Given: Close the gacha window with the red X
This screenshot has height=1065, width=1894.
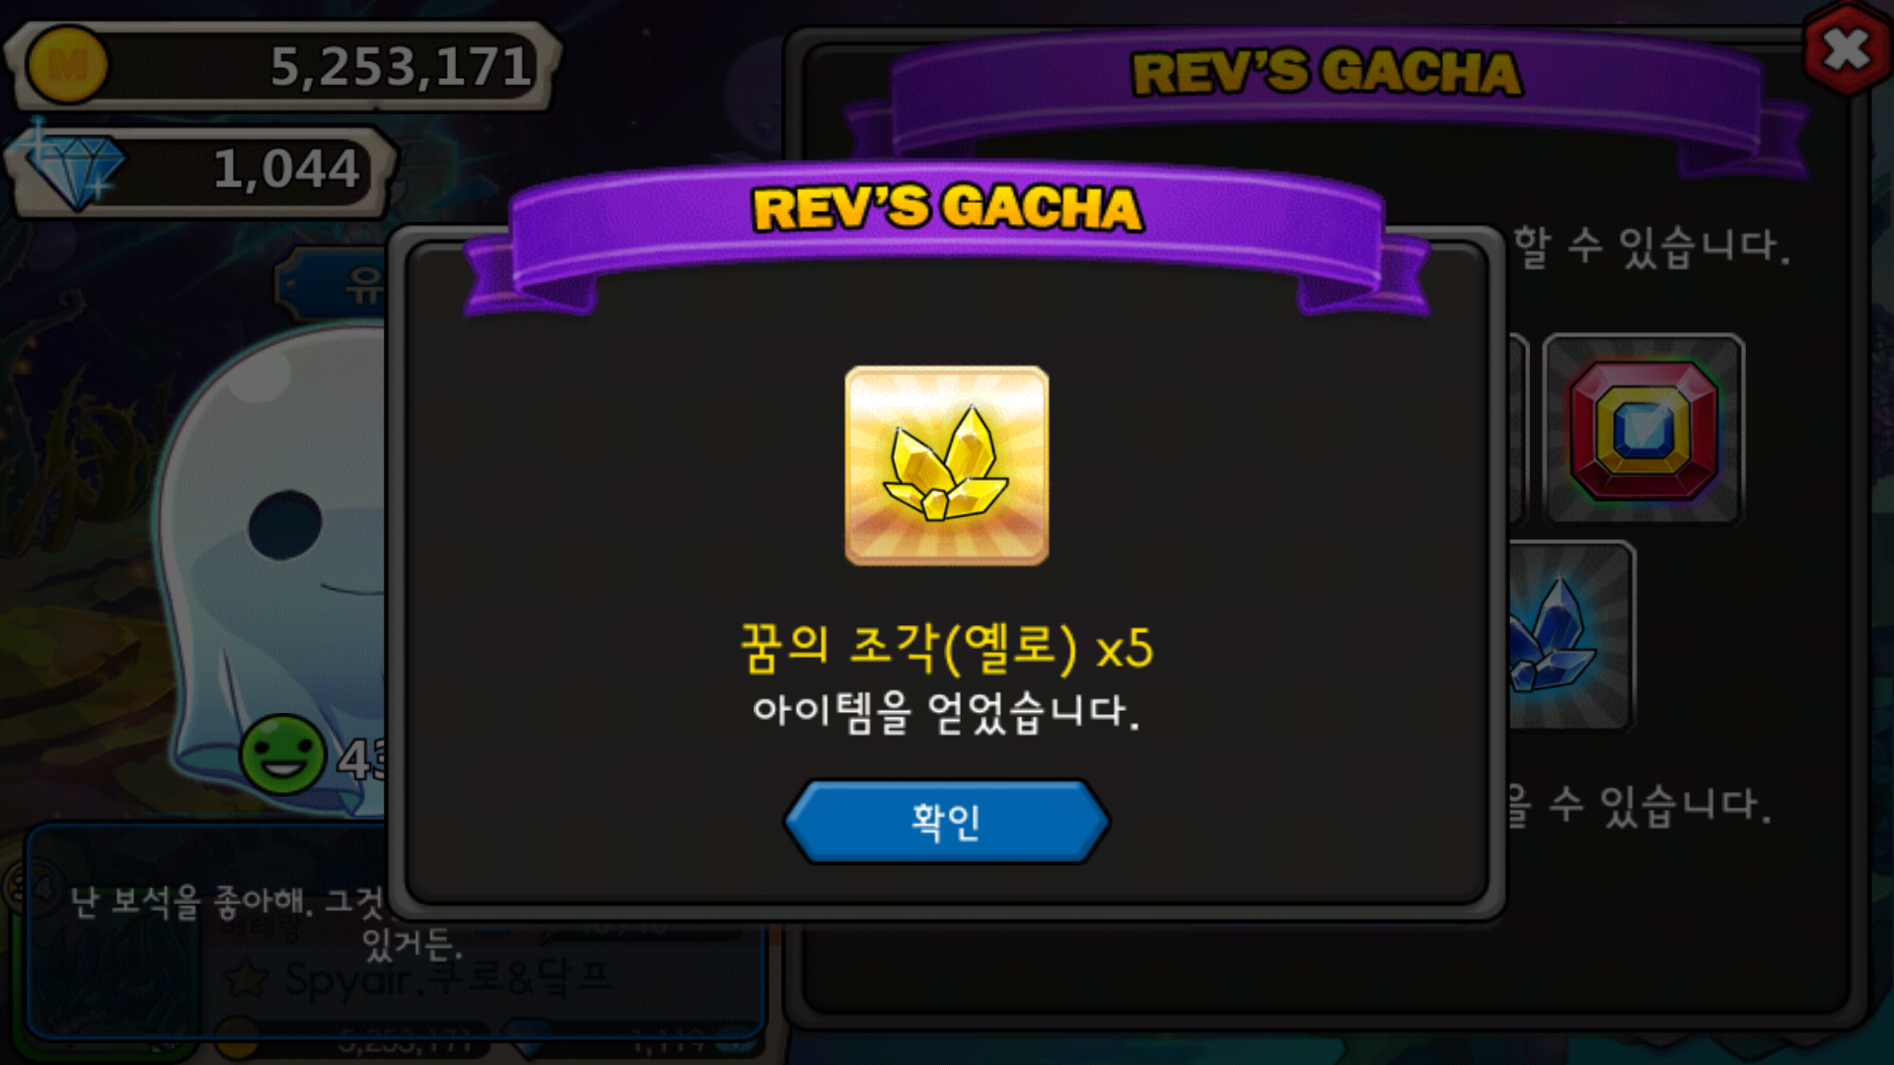Looking at the screenshot, I should pyautogui.click(x=1847, y=49).
